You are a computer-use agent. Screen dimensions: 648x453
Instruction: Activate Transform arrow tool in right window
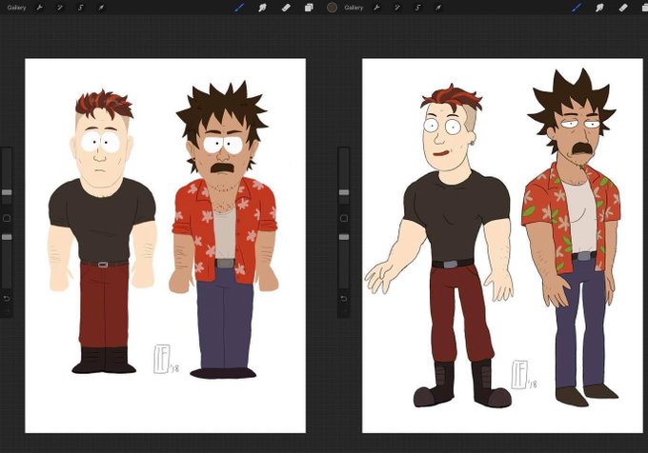(438, 8)
